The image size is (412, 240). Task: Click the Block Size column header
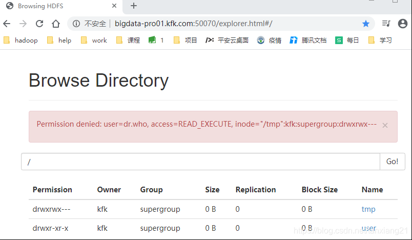click(x=320, y=190)
